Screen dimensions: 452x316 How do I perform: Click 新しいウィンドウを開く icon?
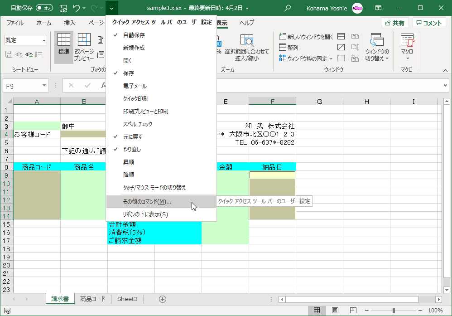[x=283, y=36]
